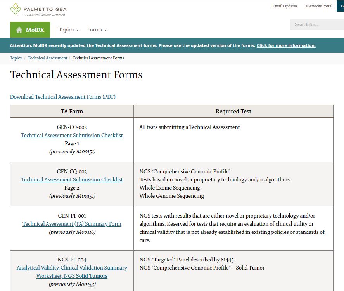The image size is (344, 291).
Task: Expand the Topics menu caret arrow
Action: (77, 30)
